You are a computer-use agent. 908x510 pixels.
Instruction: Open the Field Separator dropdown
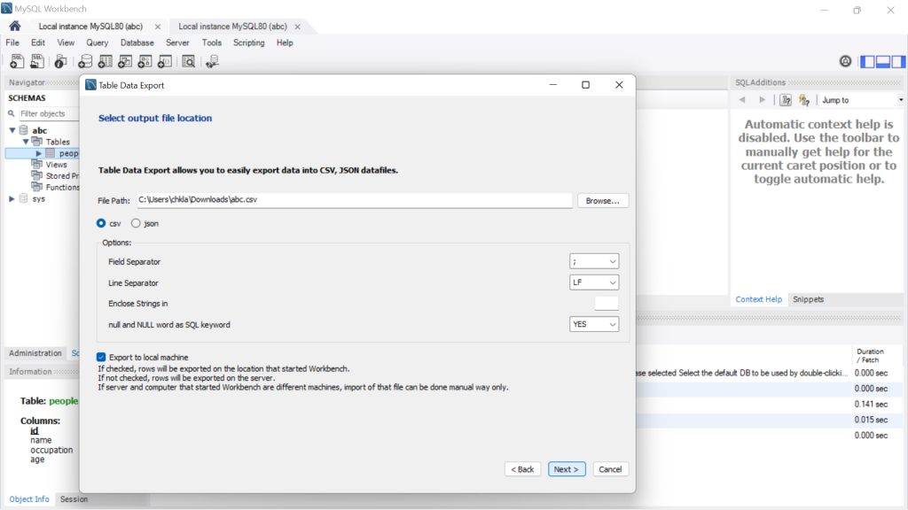[594, 261]
